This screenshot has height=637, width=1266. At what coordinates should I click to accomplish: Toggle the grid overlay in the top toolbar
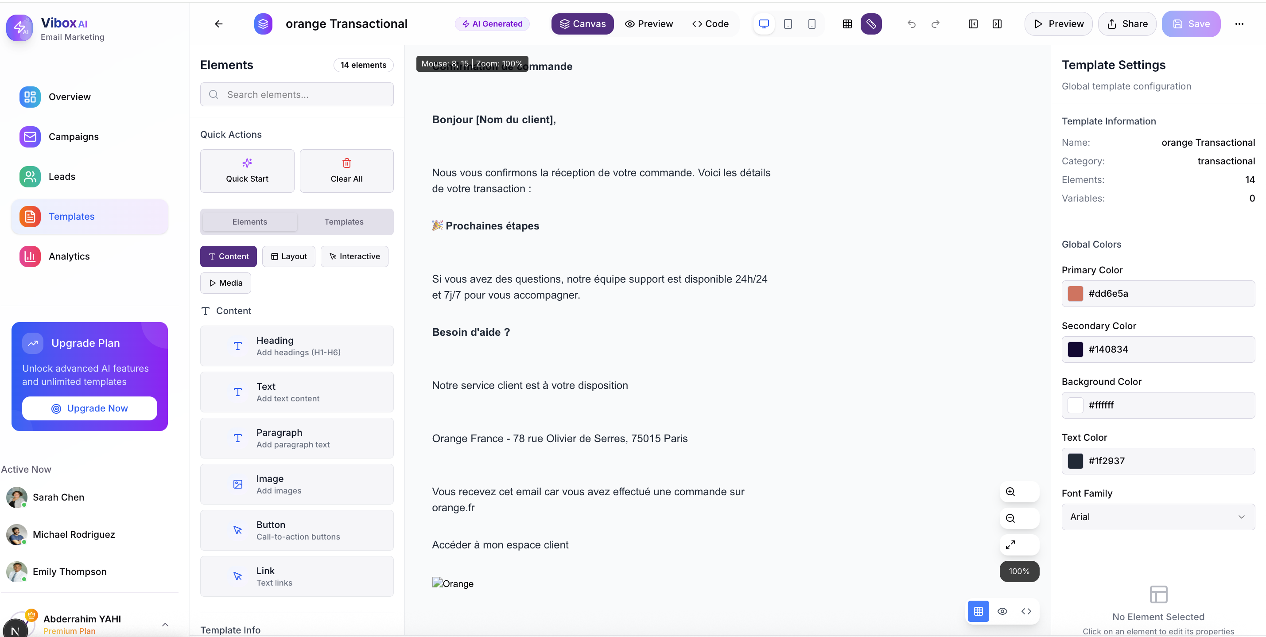pos(847,23)
